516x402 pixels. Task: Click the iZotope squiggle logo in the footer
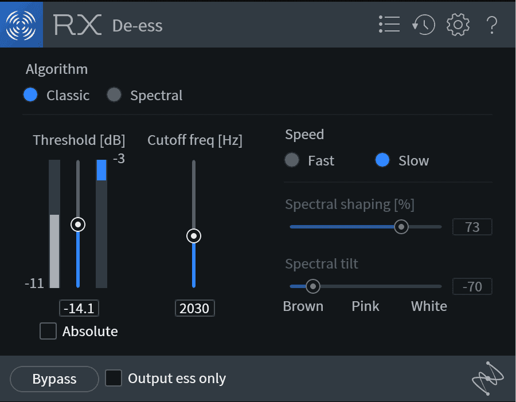coord(488,379)
